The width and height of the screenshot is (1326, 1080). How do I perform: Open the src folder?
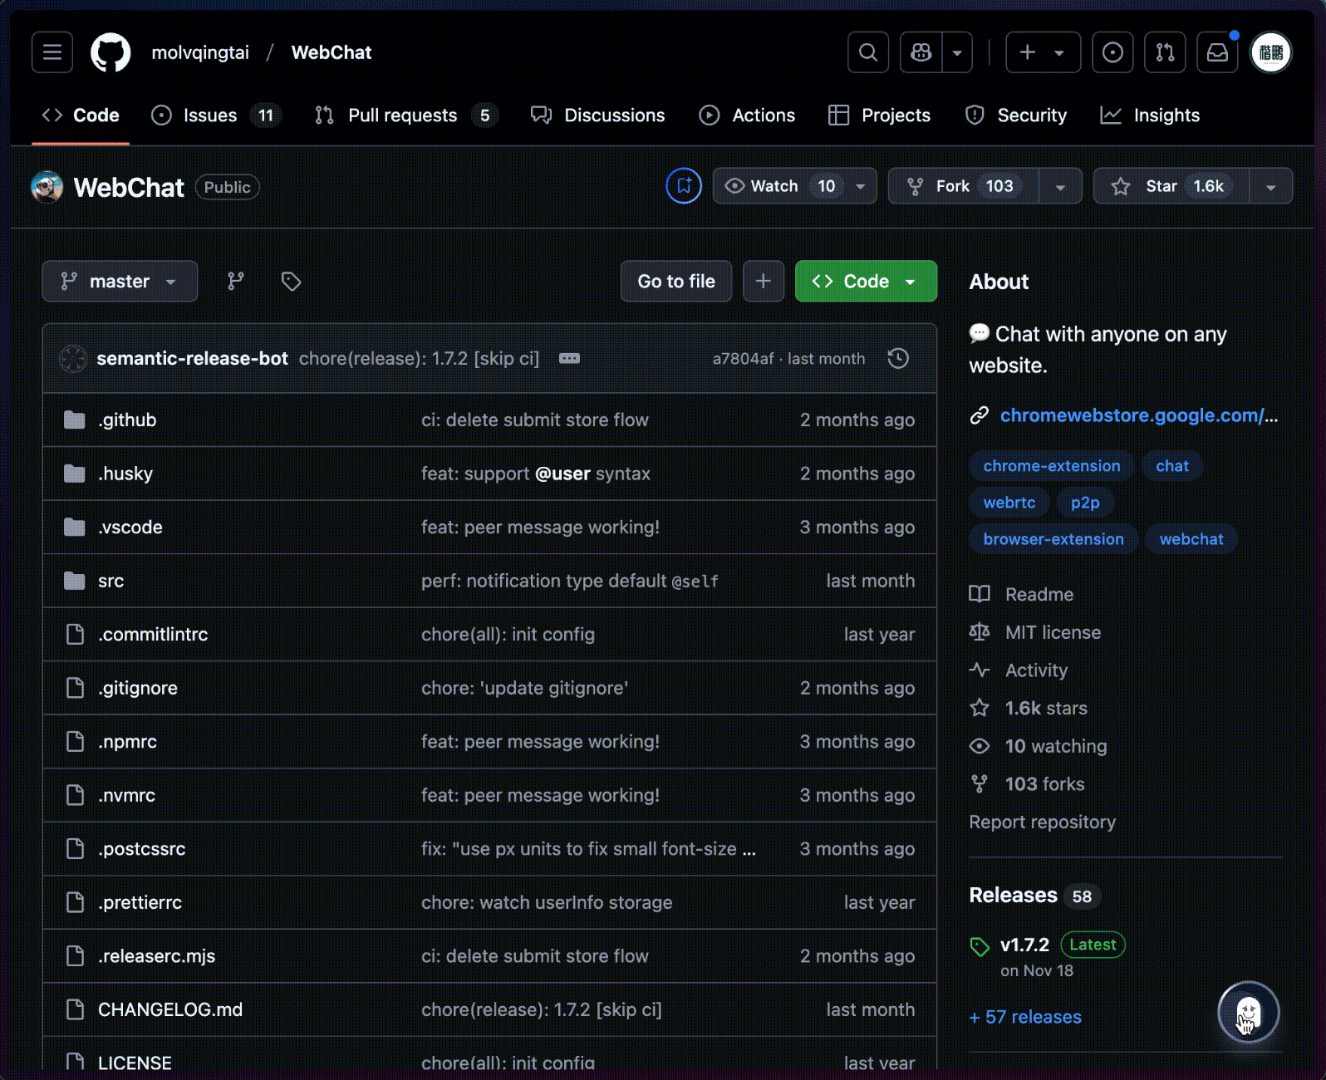[110, 581]
